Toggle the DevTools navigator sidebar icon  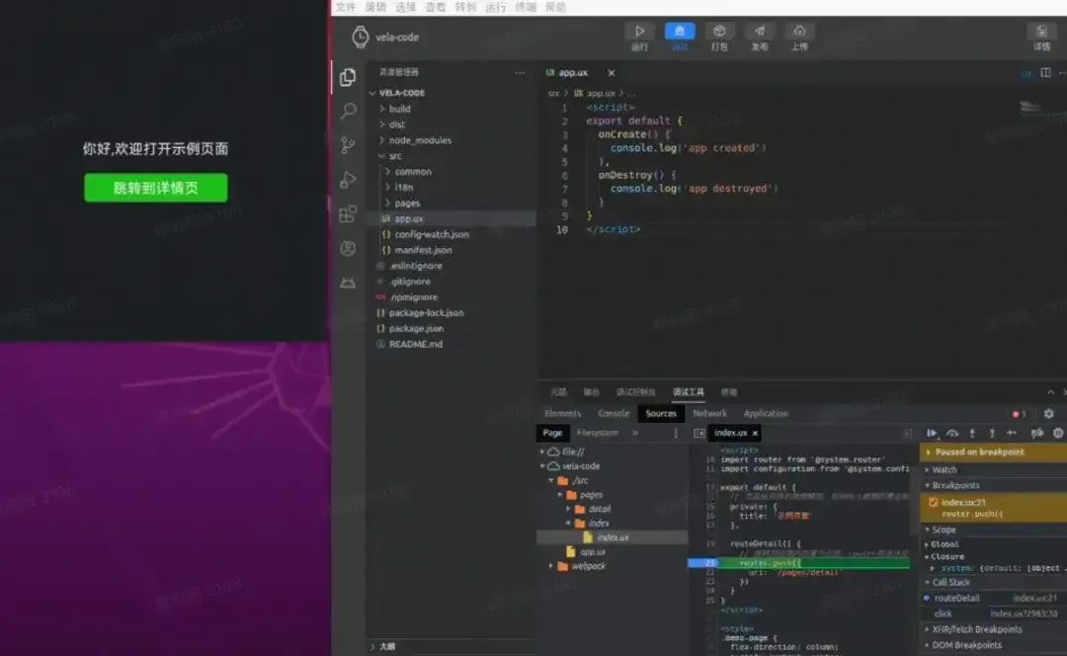click(698, 433)
